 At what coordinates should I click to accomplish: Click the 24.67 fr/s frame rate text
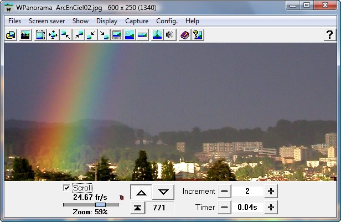90,198
